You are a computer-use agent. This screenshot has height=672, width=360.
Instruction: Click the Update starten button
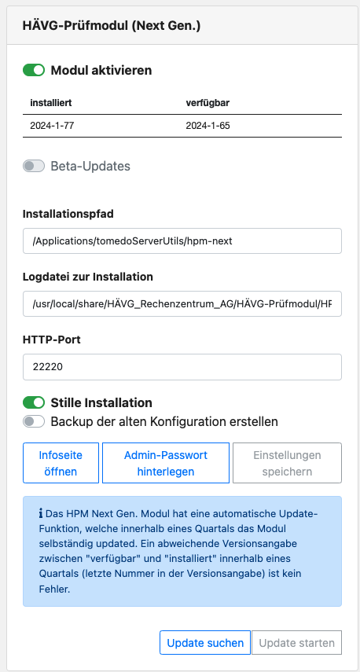point(296,642)
